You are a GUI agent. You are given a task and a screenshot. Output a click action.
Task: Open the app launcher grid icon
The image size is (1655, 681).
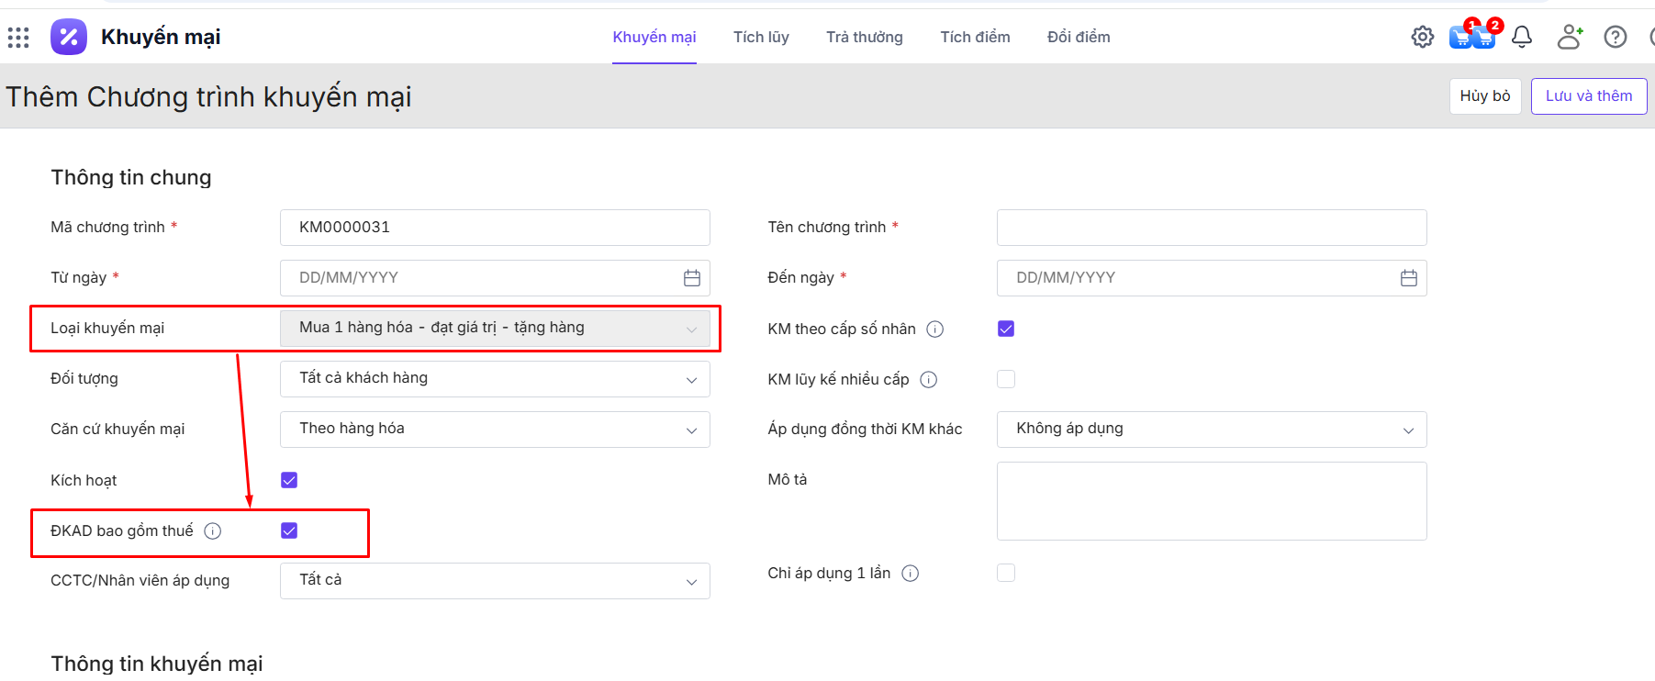click(x=18, y=38)
